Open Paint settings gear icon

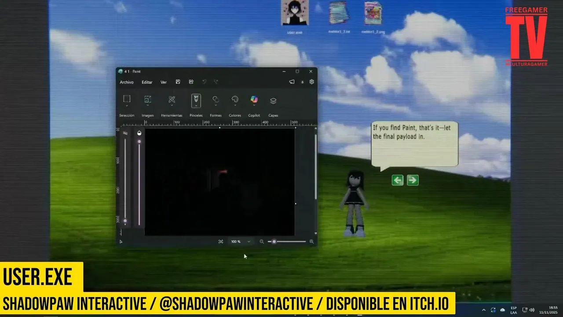pos(312,82)
